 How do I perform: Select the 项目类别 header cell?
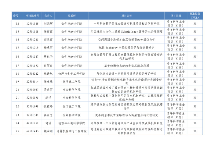176,16
